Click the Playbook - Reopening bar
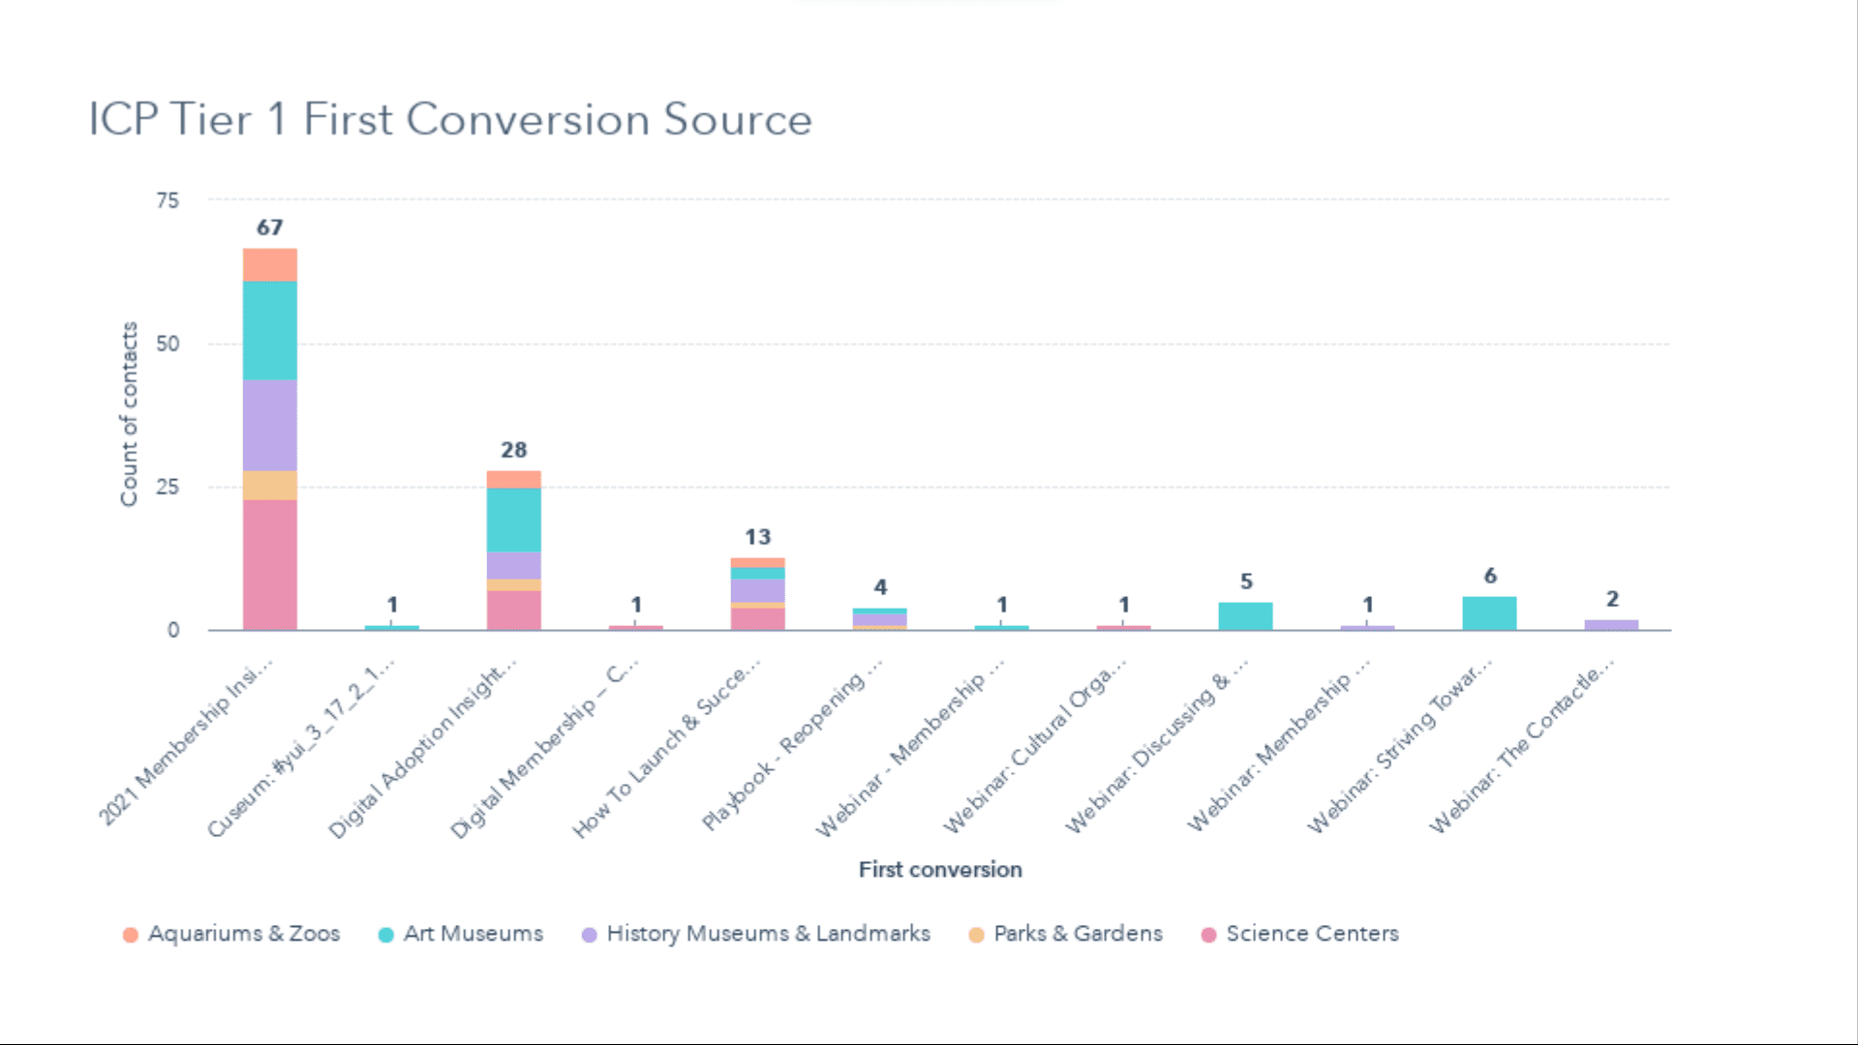This screenshot has height=1045, width=1858. point(880,619)
